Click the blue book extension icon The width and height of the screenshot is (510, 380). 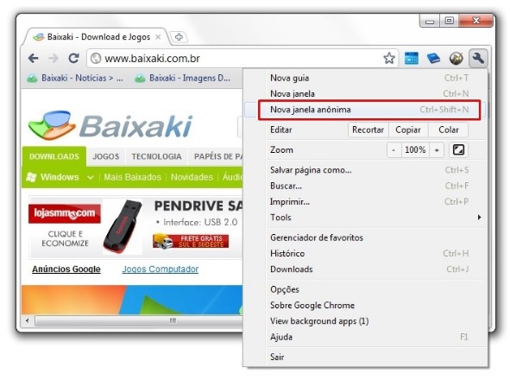[x=433, y=59]
